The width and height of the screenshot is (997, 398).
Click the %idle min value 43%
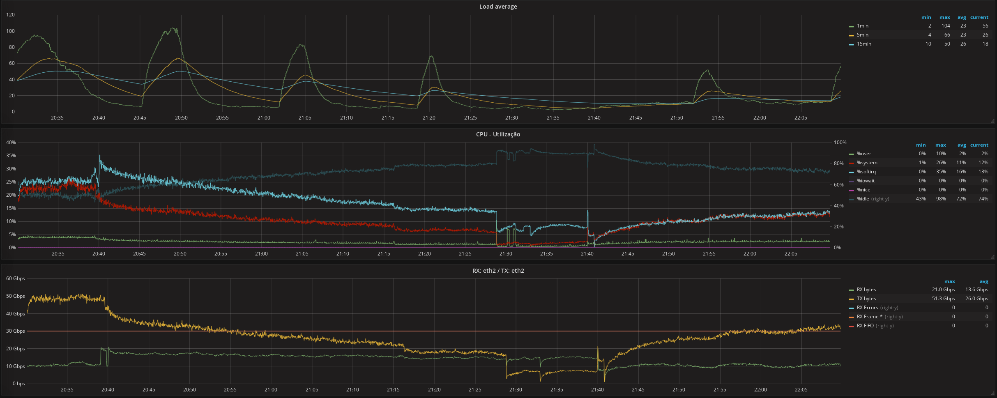coord(921,199)
